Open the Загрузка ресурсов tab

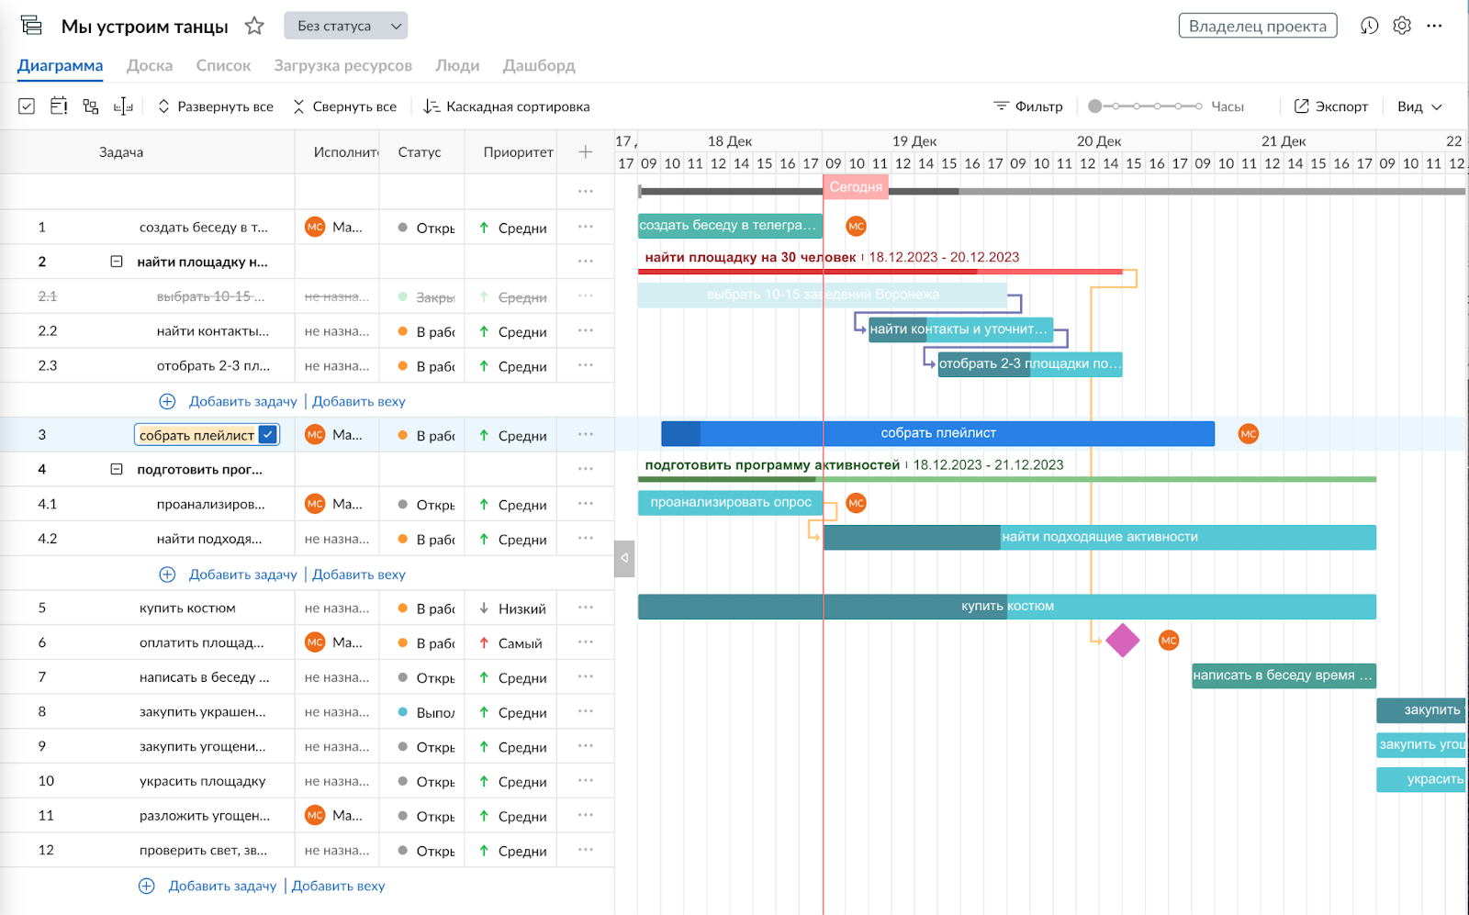(342, 65)
